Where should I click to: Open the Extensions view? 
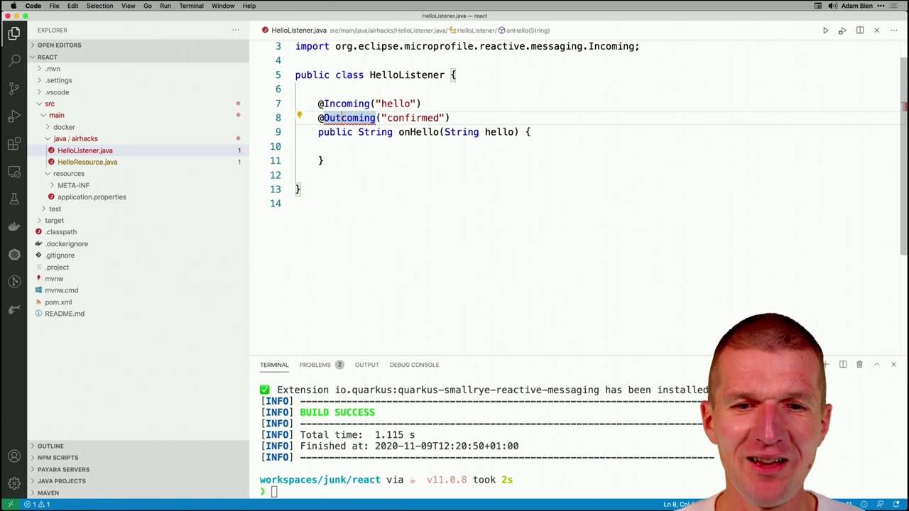tap(14, 144)
